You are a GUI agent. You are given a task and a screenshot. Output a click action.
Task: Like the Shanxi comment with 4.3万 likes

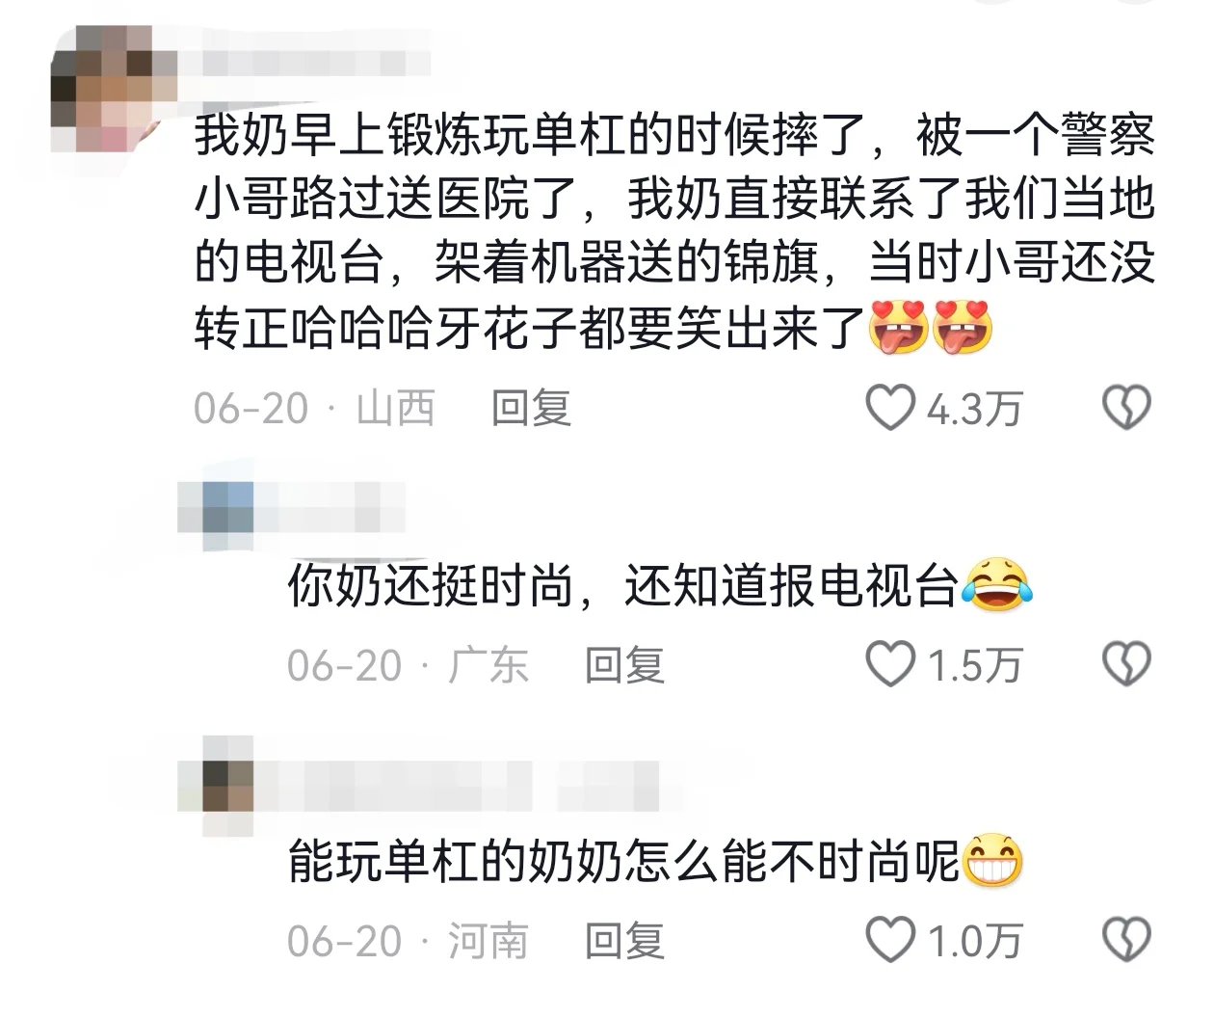890,408
